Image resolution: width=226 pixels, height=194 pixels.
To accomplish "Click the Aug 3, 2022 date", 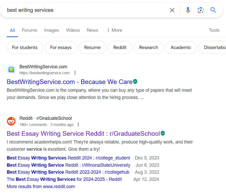I will coord(147,172).
